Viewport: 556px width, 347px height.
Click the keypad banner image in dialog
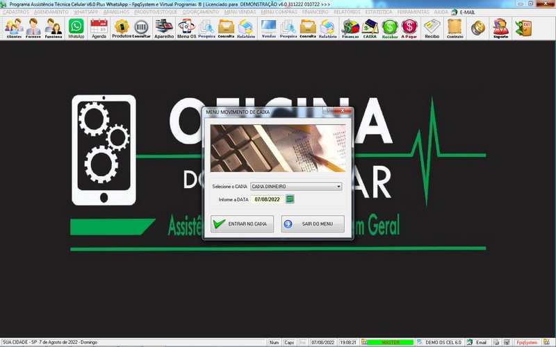[278, 148]
